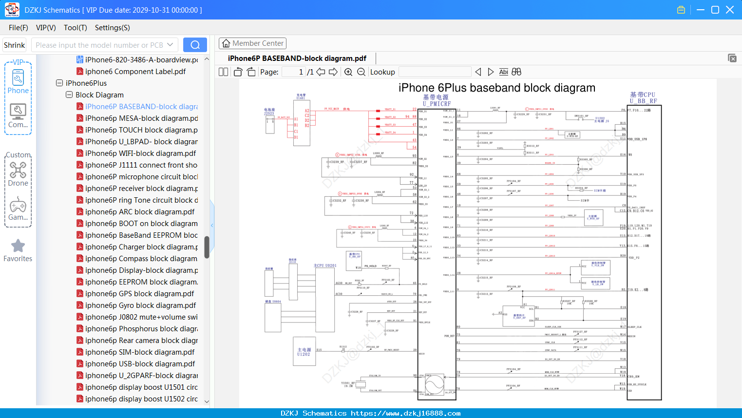Open the Computer repair category

pyautogui.click(x=18, y=115)
